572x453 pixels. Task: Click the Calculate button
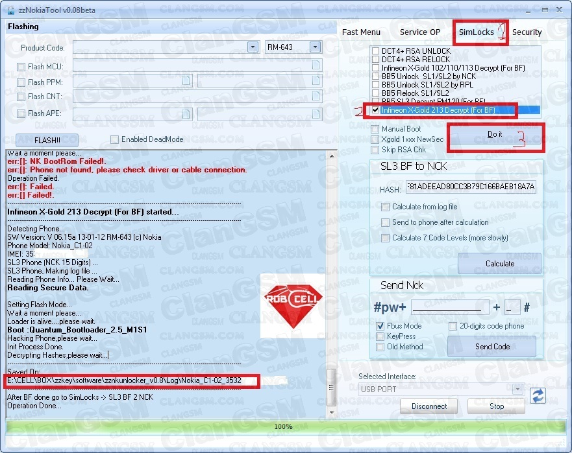[499, 263]
